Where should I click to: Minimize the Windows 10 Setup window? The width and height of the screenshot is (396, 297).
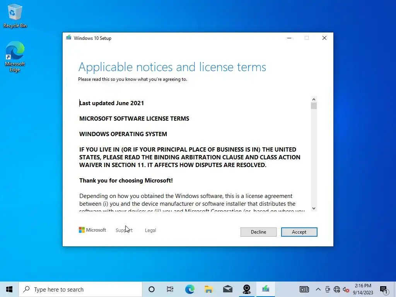[x=289, y=38]
